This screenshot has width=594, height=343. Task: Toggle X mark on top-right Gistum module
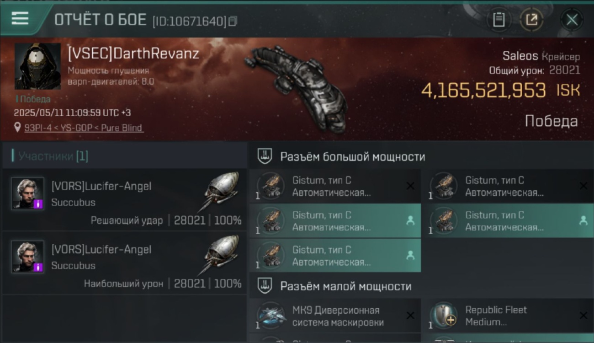[583, 186]
